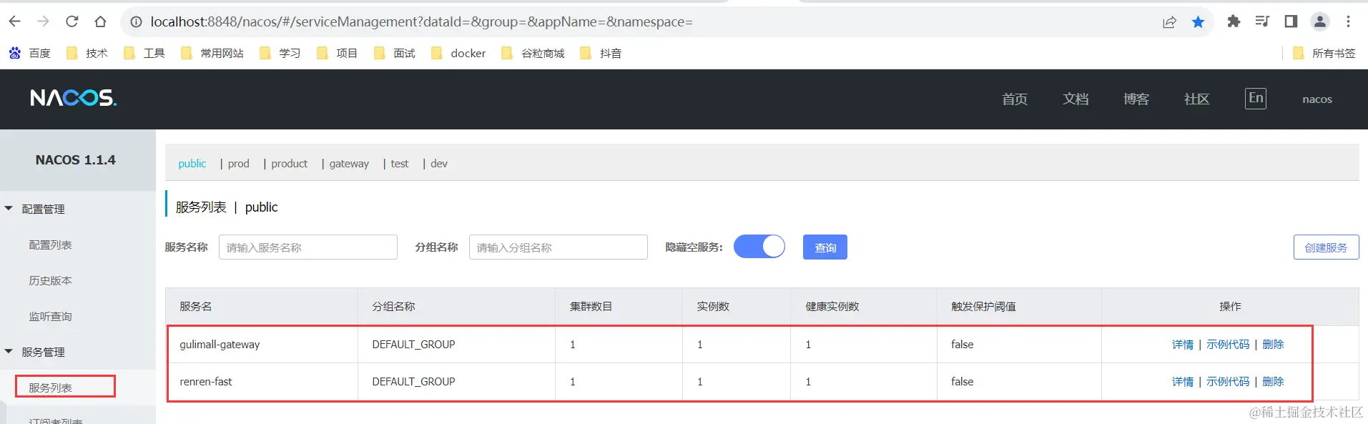Open the 学习 bookmark folder
Viewport: 1368px width, 424px height.
click(280, 53)
